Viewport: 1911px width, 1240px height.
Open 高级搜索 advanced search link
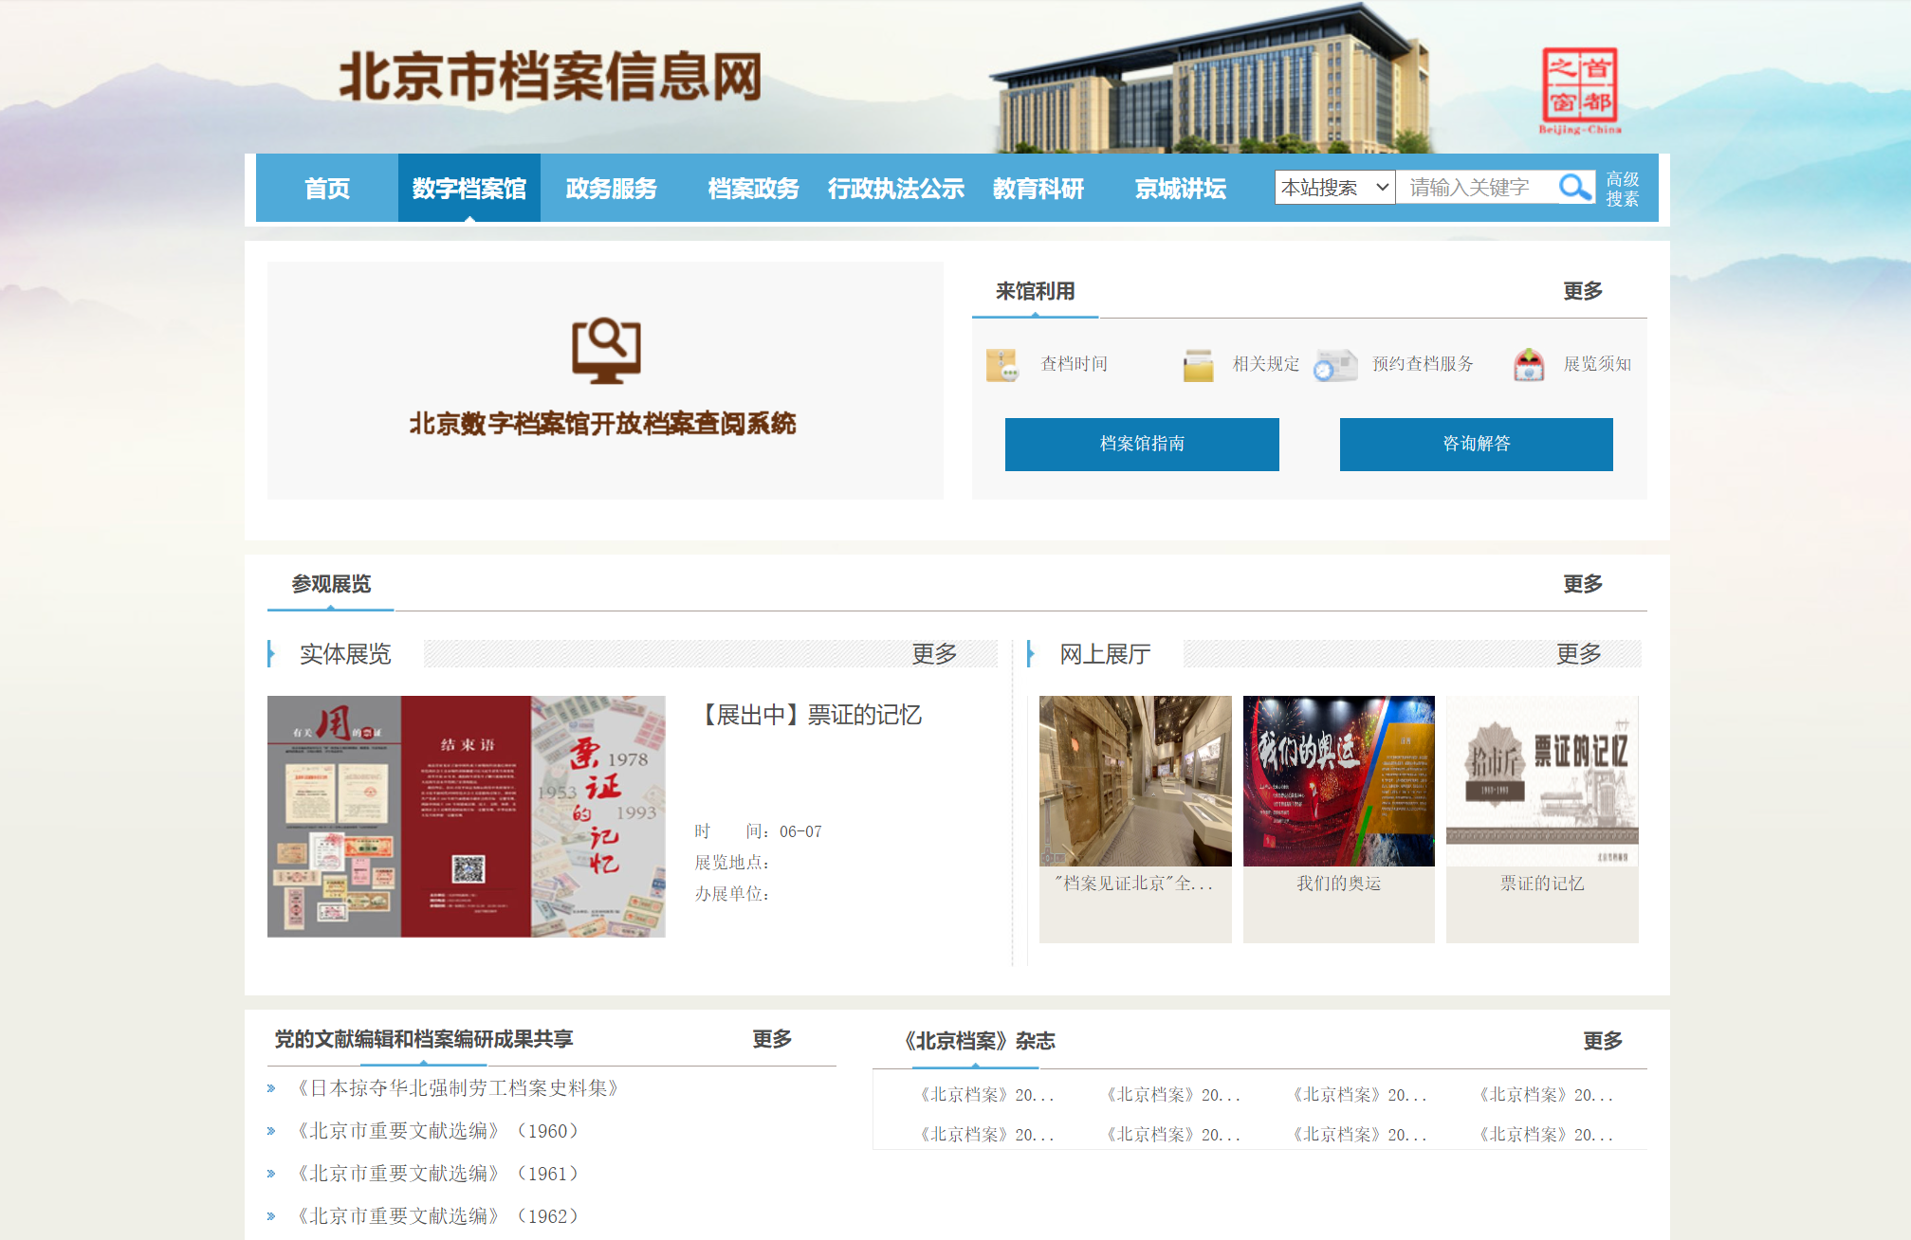(x=1622, y=189)
